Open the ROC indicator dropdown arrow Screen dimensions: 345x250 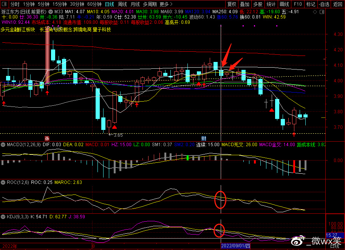[3, 182]
